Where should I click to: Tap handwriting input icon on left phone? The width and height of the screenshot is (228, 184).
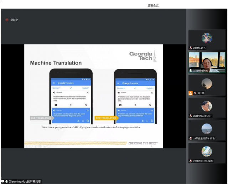[x=86, y=105]
